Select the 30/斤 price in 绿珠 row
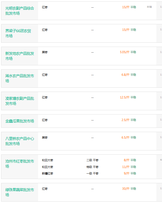This screenshot has width=162, height=205. pos(126,189)
